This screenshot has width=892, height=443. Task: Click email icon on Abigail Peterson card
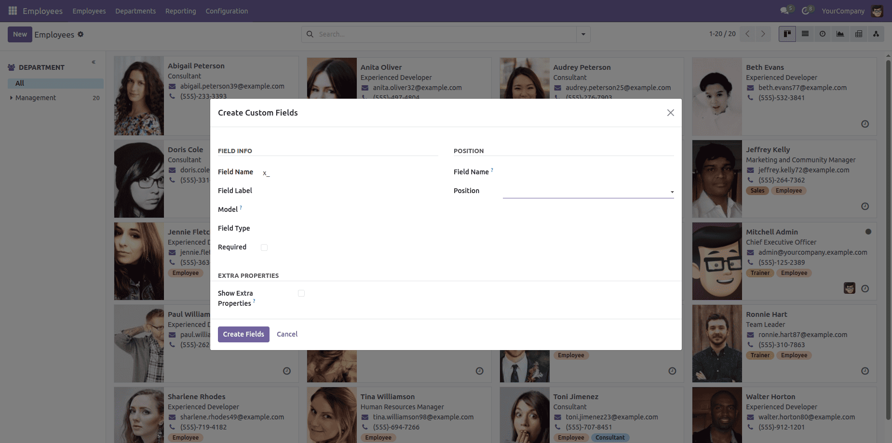(172, 87)
